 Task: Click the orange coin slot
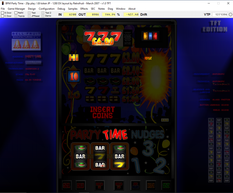tap(145, 36)
